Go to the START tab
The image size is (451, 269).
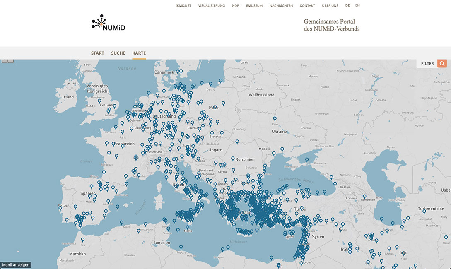pos(97,53)
